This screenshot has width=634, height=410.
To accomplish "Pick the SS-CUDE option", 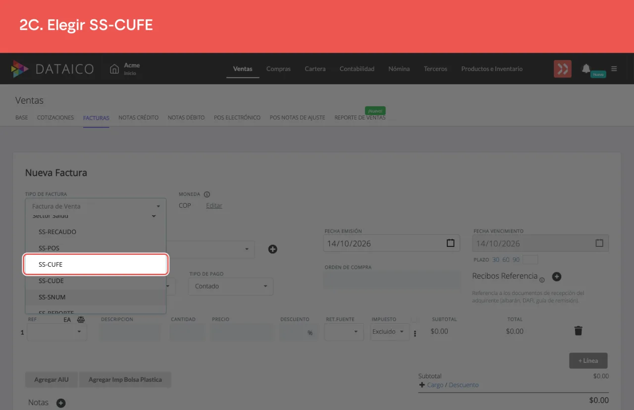I will 96,281.
